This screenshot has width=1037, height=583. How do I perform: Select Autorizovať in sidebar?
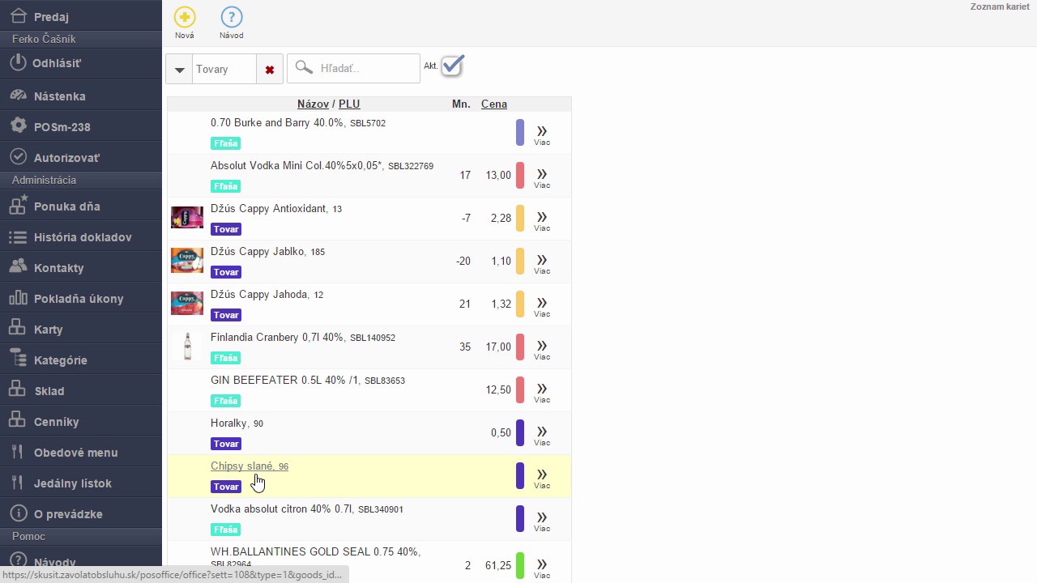(81, 157)
